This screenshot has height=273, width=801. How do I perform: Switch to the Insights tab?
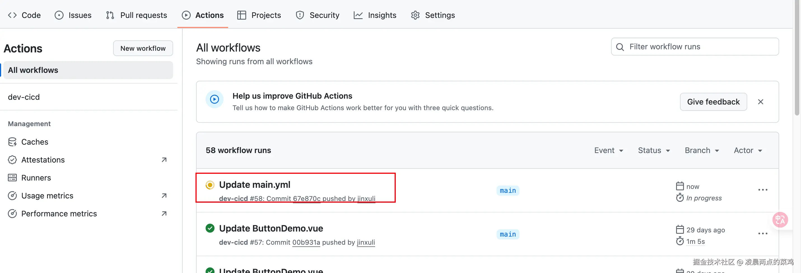click(x=375, y=15)
